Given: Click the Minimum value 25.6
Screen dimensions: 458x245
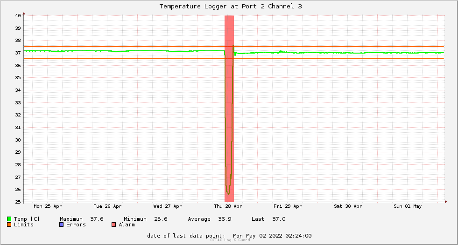Looking at the screenshot, I should (x=161, y=219).
